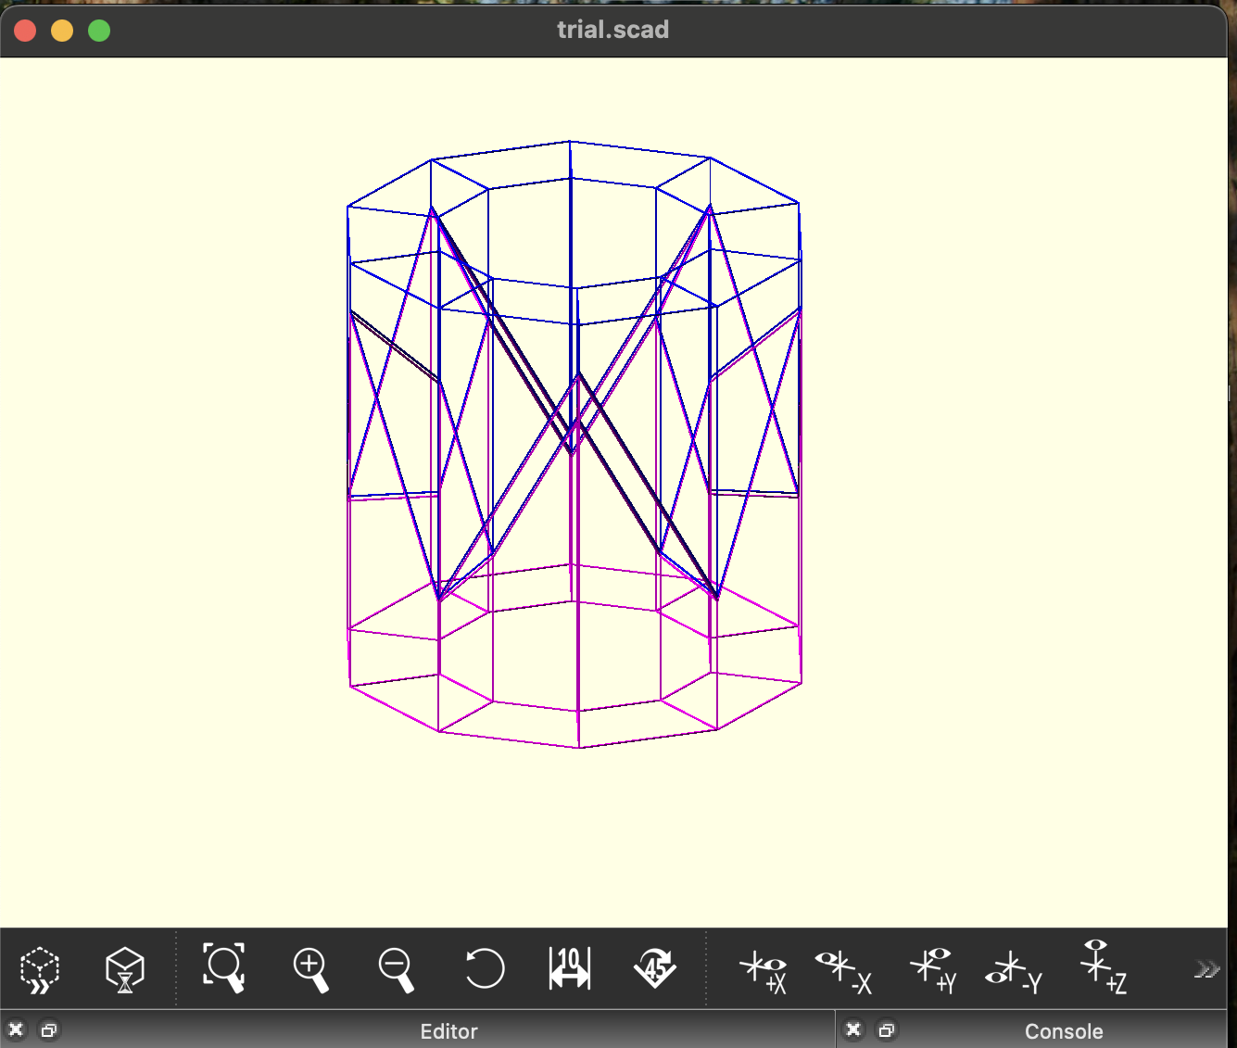Undock the Editor panel with float button
The image size is (1237, 1048).
point(49,1030)
